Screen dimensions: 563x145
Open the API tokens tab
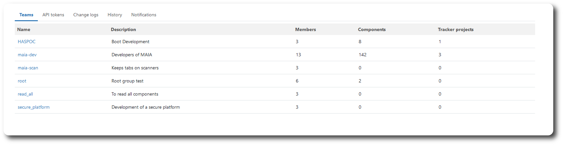click(53, 15)
